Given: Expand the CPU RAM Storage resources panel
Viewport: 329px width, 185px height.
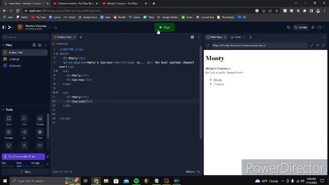Looking at the screenshot, I should point(48,164).
